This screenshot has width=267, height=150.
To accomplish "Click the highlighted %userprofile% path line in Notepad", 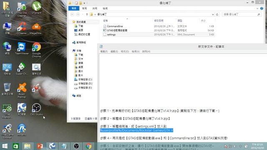I will pyautogui.click(x=136, y=130).
